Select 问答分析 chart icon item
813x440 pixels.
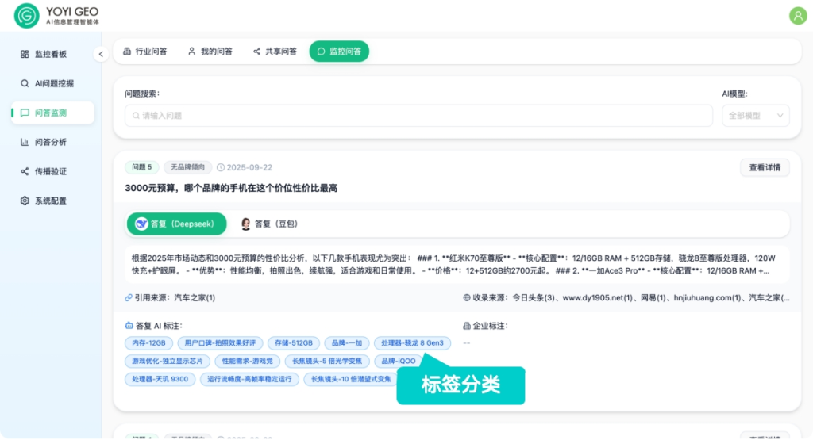tap(50, 142)
